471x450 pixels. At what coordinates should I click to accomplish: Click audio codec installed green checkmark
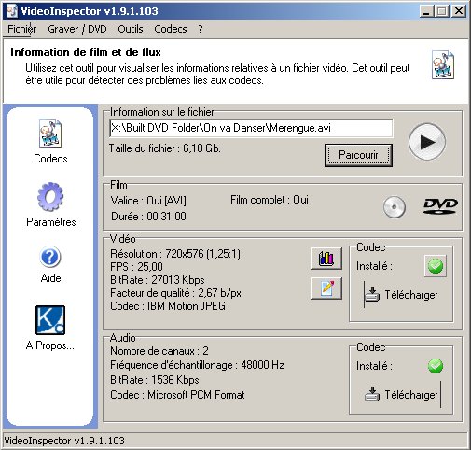[436, 366]
